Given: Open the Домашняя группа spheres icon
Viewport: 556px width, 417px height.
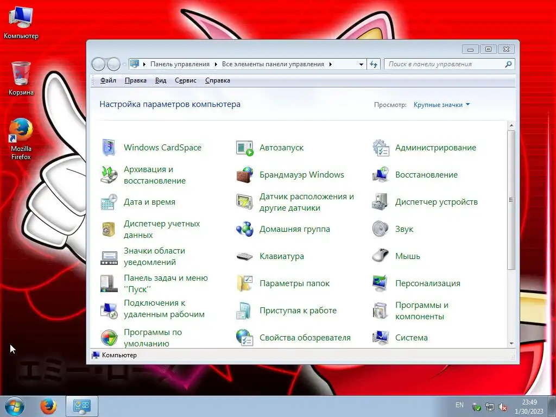Looking at the screenshot, I should (245, 230).
